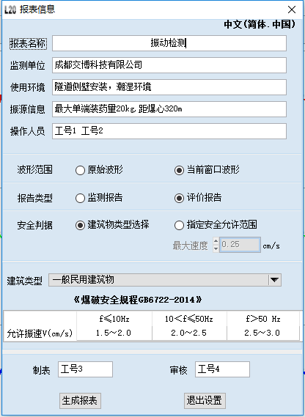Click the 制表 field containing 工号3
Screen dimensions: 305x417
(x=86, y=369)
